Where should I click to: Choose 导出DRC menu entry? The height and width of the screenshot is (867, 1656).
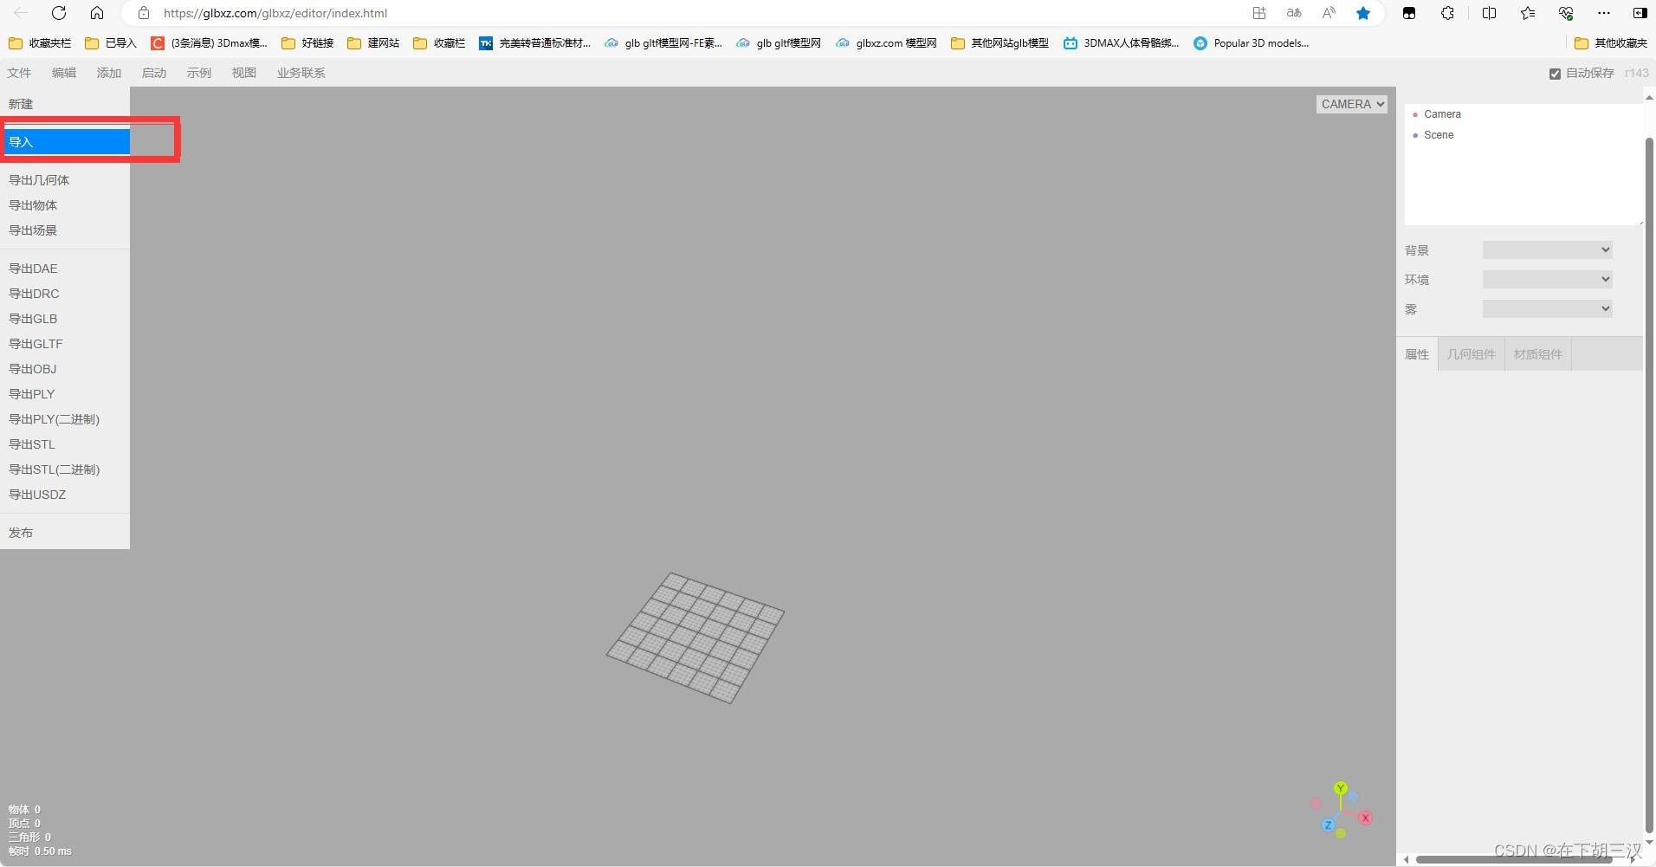pyautogui.click(x=65, y=294)
